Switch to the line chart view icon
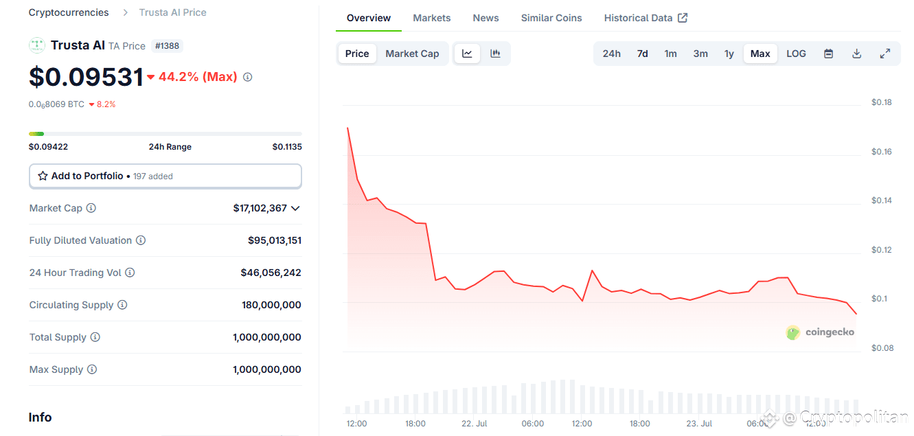This screenshot has width=914, height=436. point(467,54)
